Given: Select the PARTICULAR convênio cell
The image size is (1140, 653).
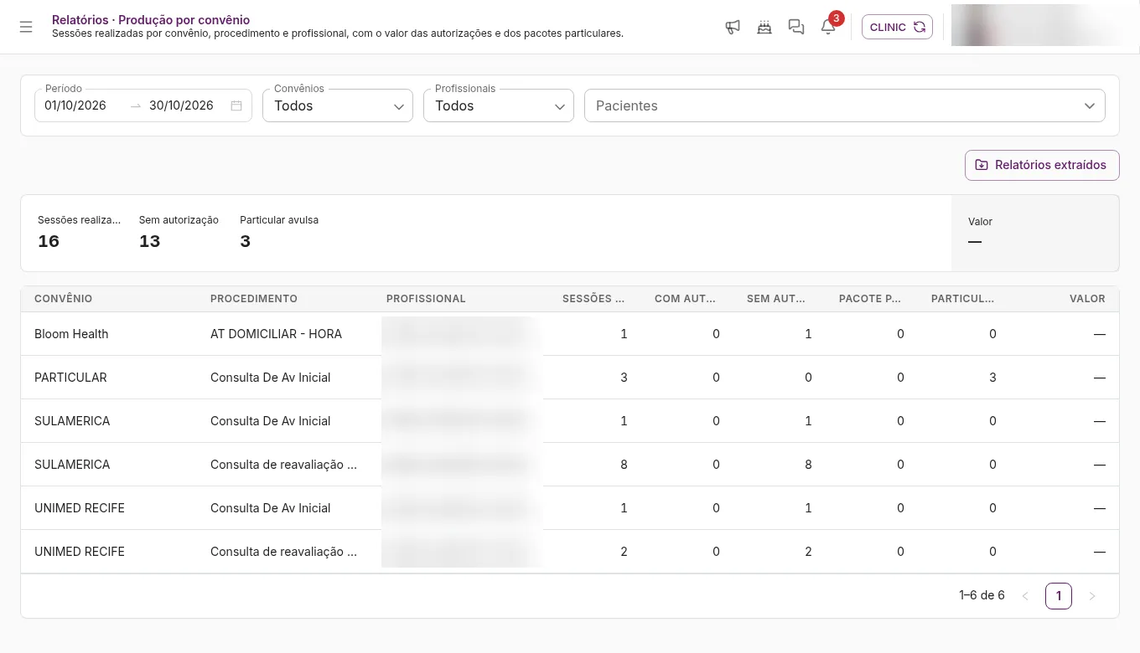Looking at the screenshot, I should tap(70, 378).
